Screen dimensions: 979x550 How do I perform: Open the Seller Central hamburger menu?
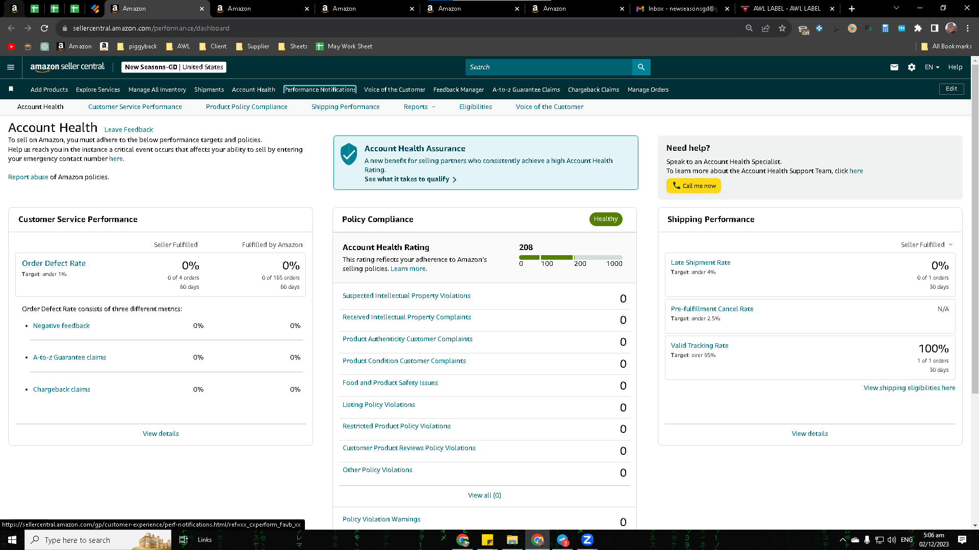coord(11,67)
